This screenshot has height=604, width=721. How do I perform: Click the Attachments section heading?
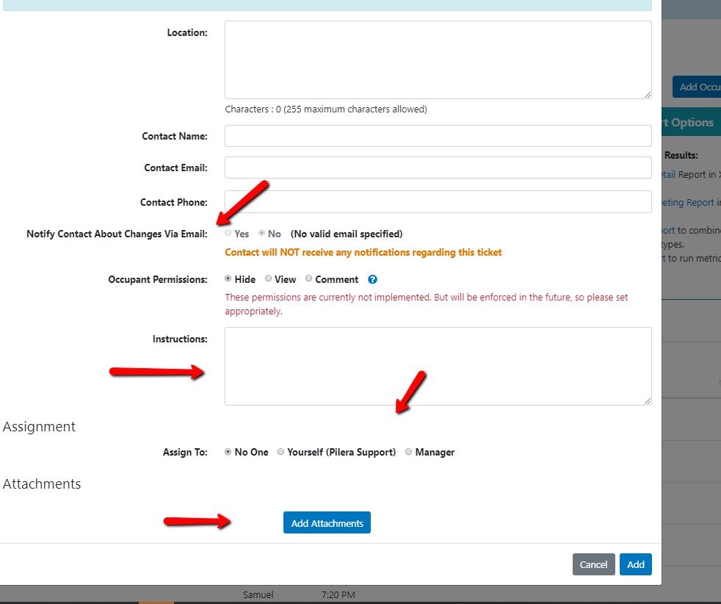(42, 484)
